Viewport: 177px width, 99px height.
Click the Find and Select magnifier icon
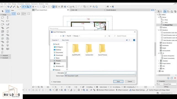click(x=73, y=7)
